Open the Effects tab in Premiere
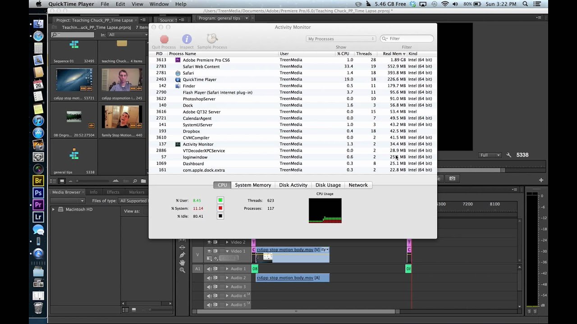 pyautogui.click(x=113, y=192)
